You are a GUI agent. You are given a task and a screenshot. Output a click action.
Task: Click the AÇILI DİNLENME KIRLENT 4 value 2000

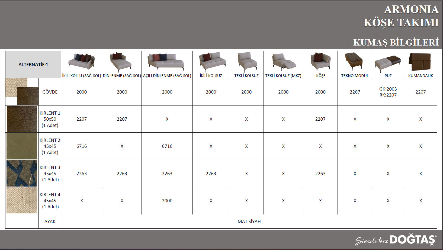pyautogui.click(x=167, y=201)
